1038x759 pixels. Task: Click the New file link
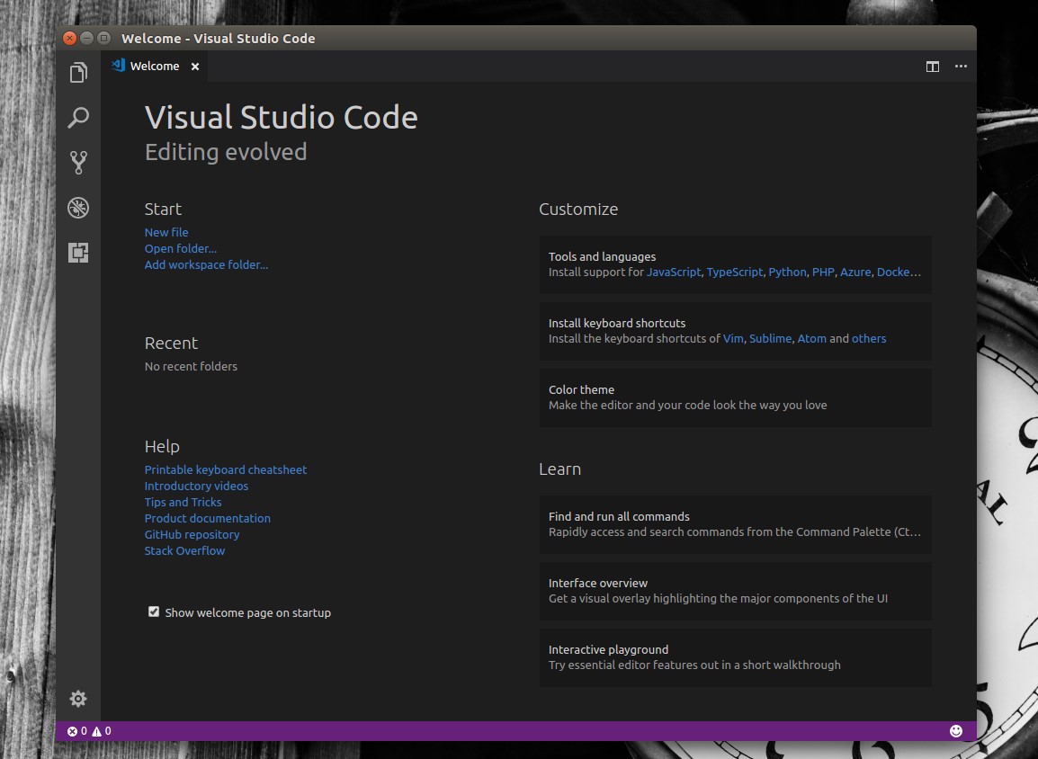pos(166,232)
